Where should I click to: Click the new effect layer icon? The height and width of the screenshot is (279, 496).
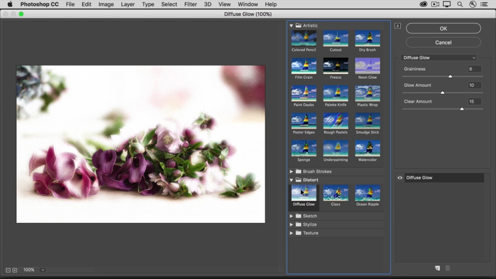coord(437,268)
